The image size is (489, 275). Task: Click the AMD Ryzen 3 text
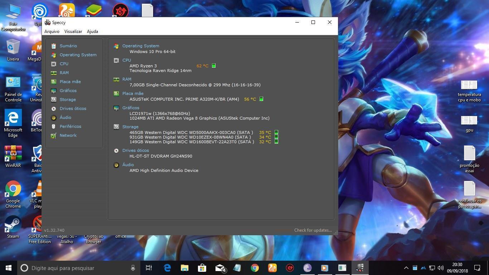[x=143, y=66]
